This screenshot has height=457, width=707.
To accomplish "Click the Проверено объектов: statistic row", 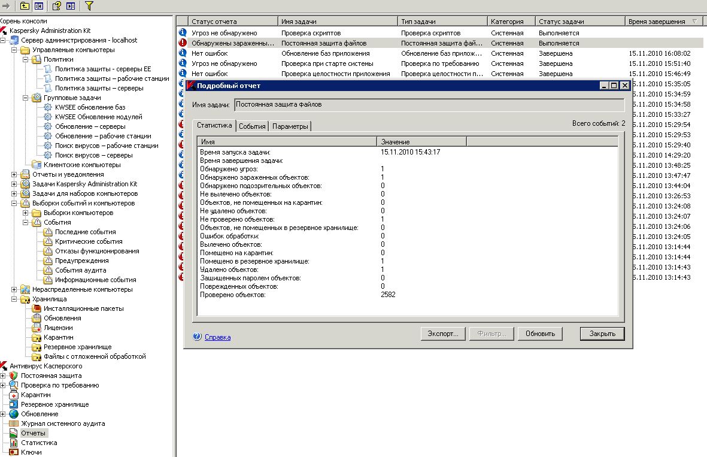I will tap(407, 295).
